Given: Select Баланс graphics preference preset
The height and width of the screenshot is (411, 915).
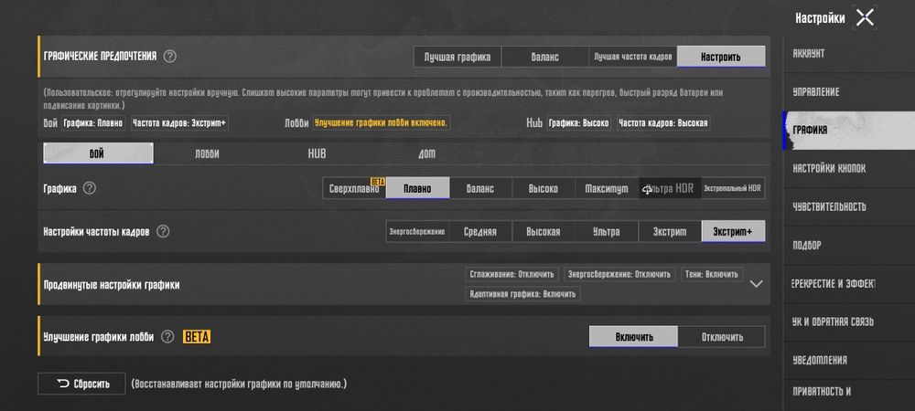Looking at the screenshot, I should pyautogui.click(x=545, y=57).
